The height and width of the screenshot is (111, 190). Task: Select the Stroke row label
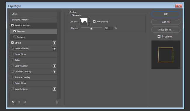click(x=18, y=43)
